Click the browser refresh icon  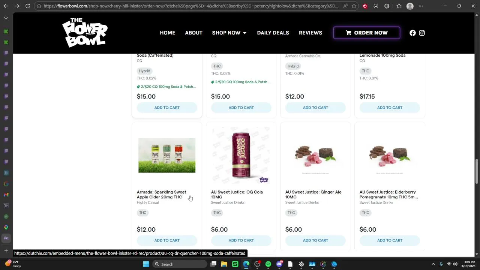tap(28, 6)
